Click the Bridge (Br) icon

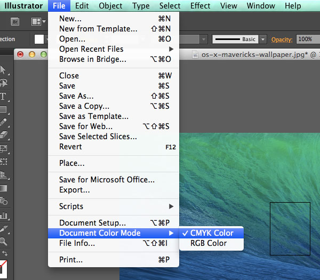(x=15, y=22)
